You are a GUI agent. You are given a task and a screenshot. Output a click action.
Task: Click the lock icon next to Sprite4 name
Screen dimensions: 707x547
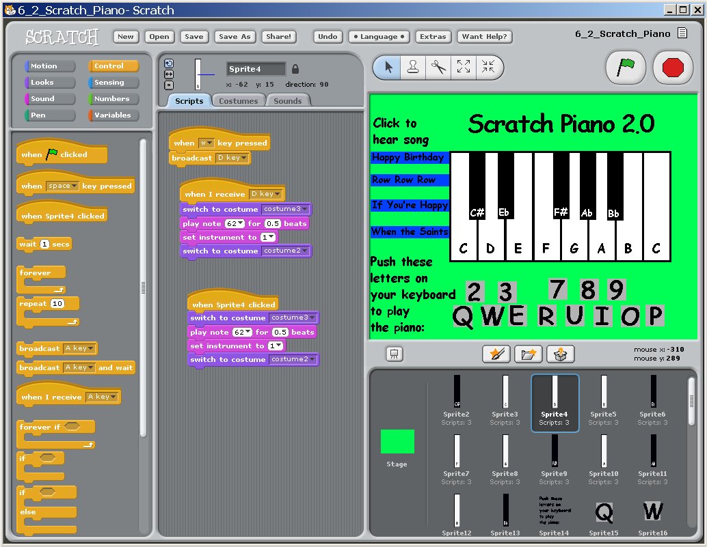pos(295,69)
